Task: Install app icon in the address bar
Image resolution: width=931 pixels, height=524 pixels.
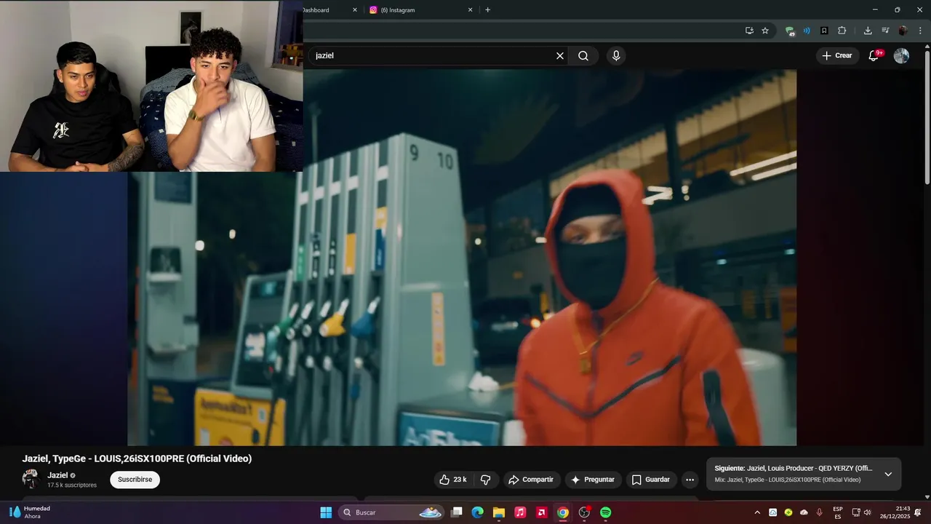Action: [749, 31]
